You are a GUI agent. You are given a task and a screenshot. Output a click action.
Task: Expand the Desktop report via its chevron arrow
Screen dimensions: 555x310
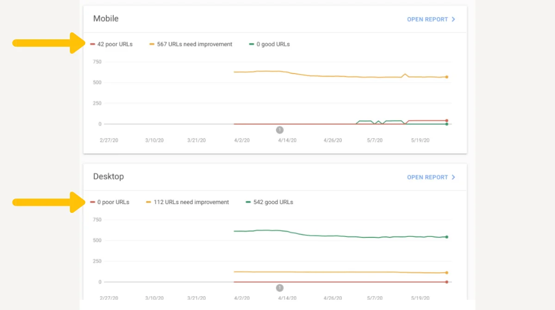[453, 177]
